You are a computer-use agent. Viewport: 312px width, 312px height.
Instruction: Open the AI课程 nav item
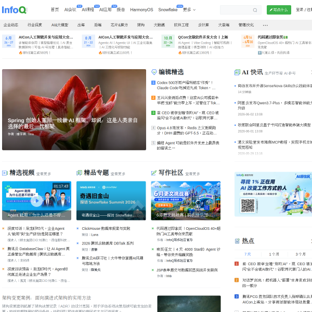pyautogui.click(x=88, y=10)
